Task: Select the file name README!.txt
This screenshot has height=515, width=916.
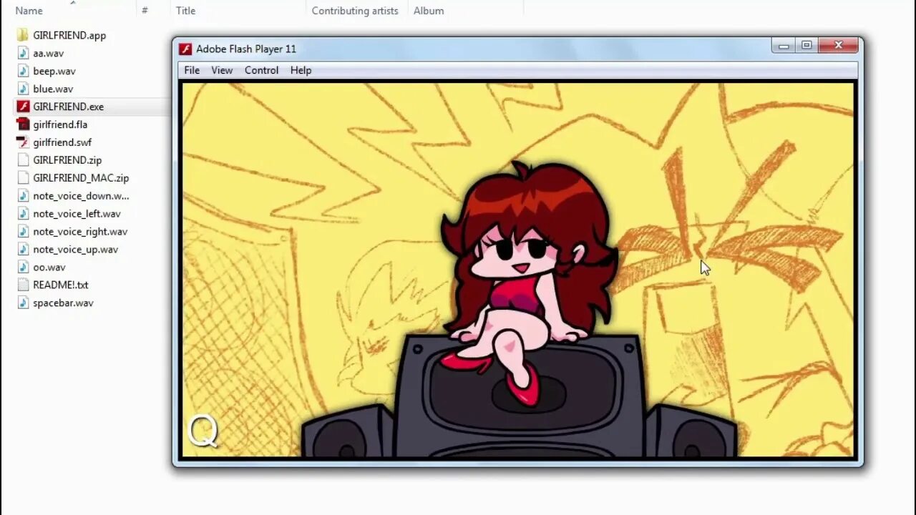Action: [x=61, y=285]
